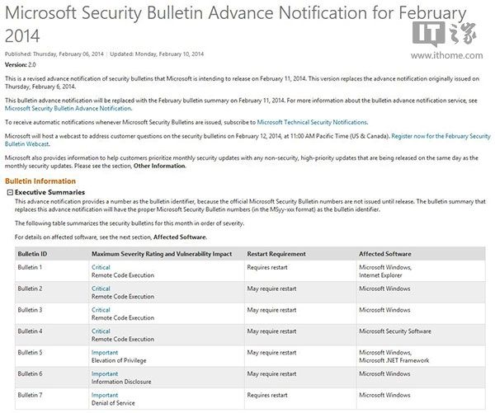Open the Critical link for Bulletin 1
The image size is (495, 413).
pyautogui.click(x=101, y=267)
